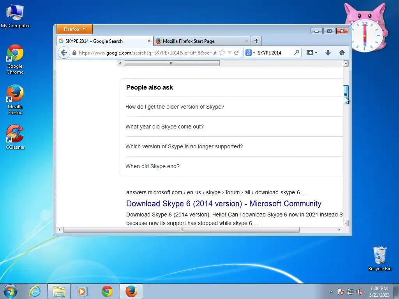Open a new tab with plus button
Viewport: 399px width, 299px height.
point(256,40)
